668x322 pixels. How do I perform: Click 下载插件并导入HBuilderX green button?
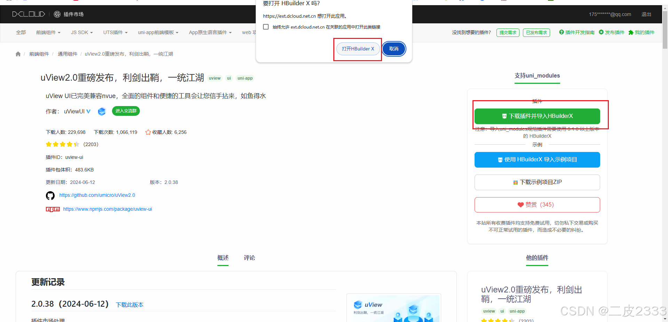pos(537,116)
